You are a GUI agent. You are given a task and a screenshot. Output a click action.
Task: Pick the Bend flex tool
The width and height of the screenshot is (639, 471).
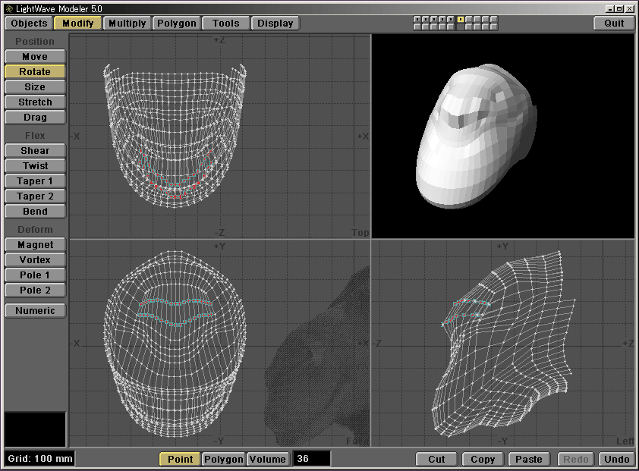coord(35,212)
